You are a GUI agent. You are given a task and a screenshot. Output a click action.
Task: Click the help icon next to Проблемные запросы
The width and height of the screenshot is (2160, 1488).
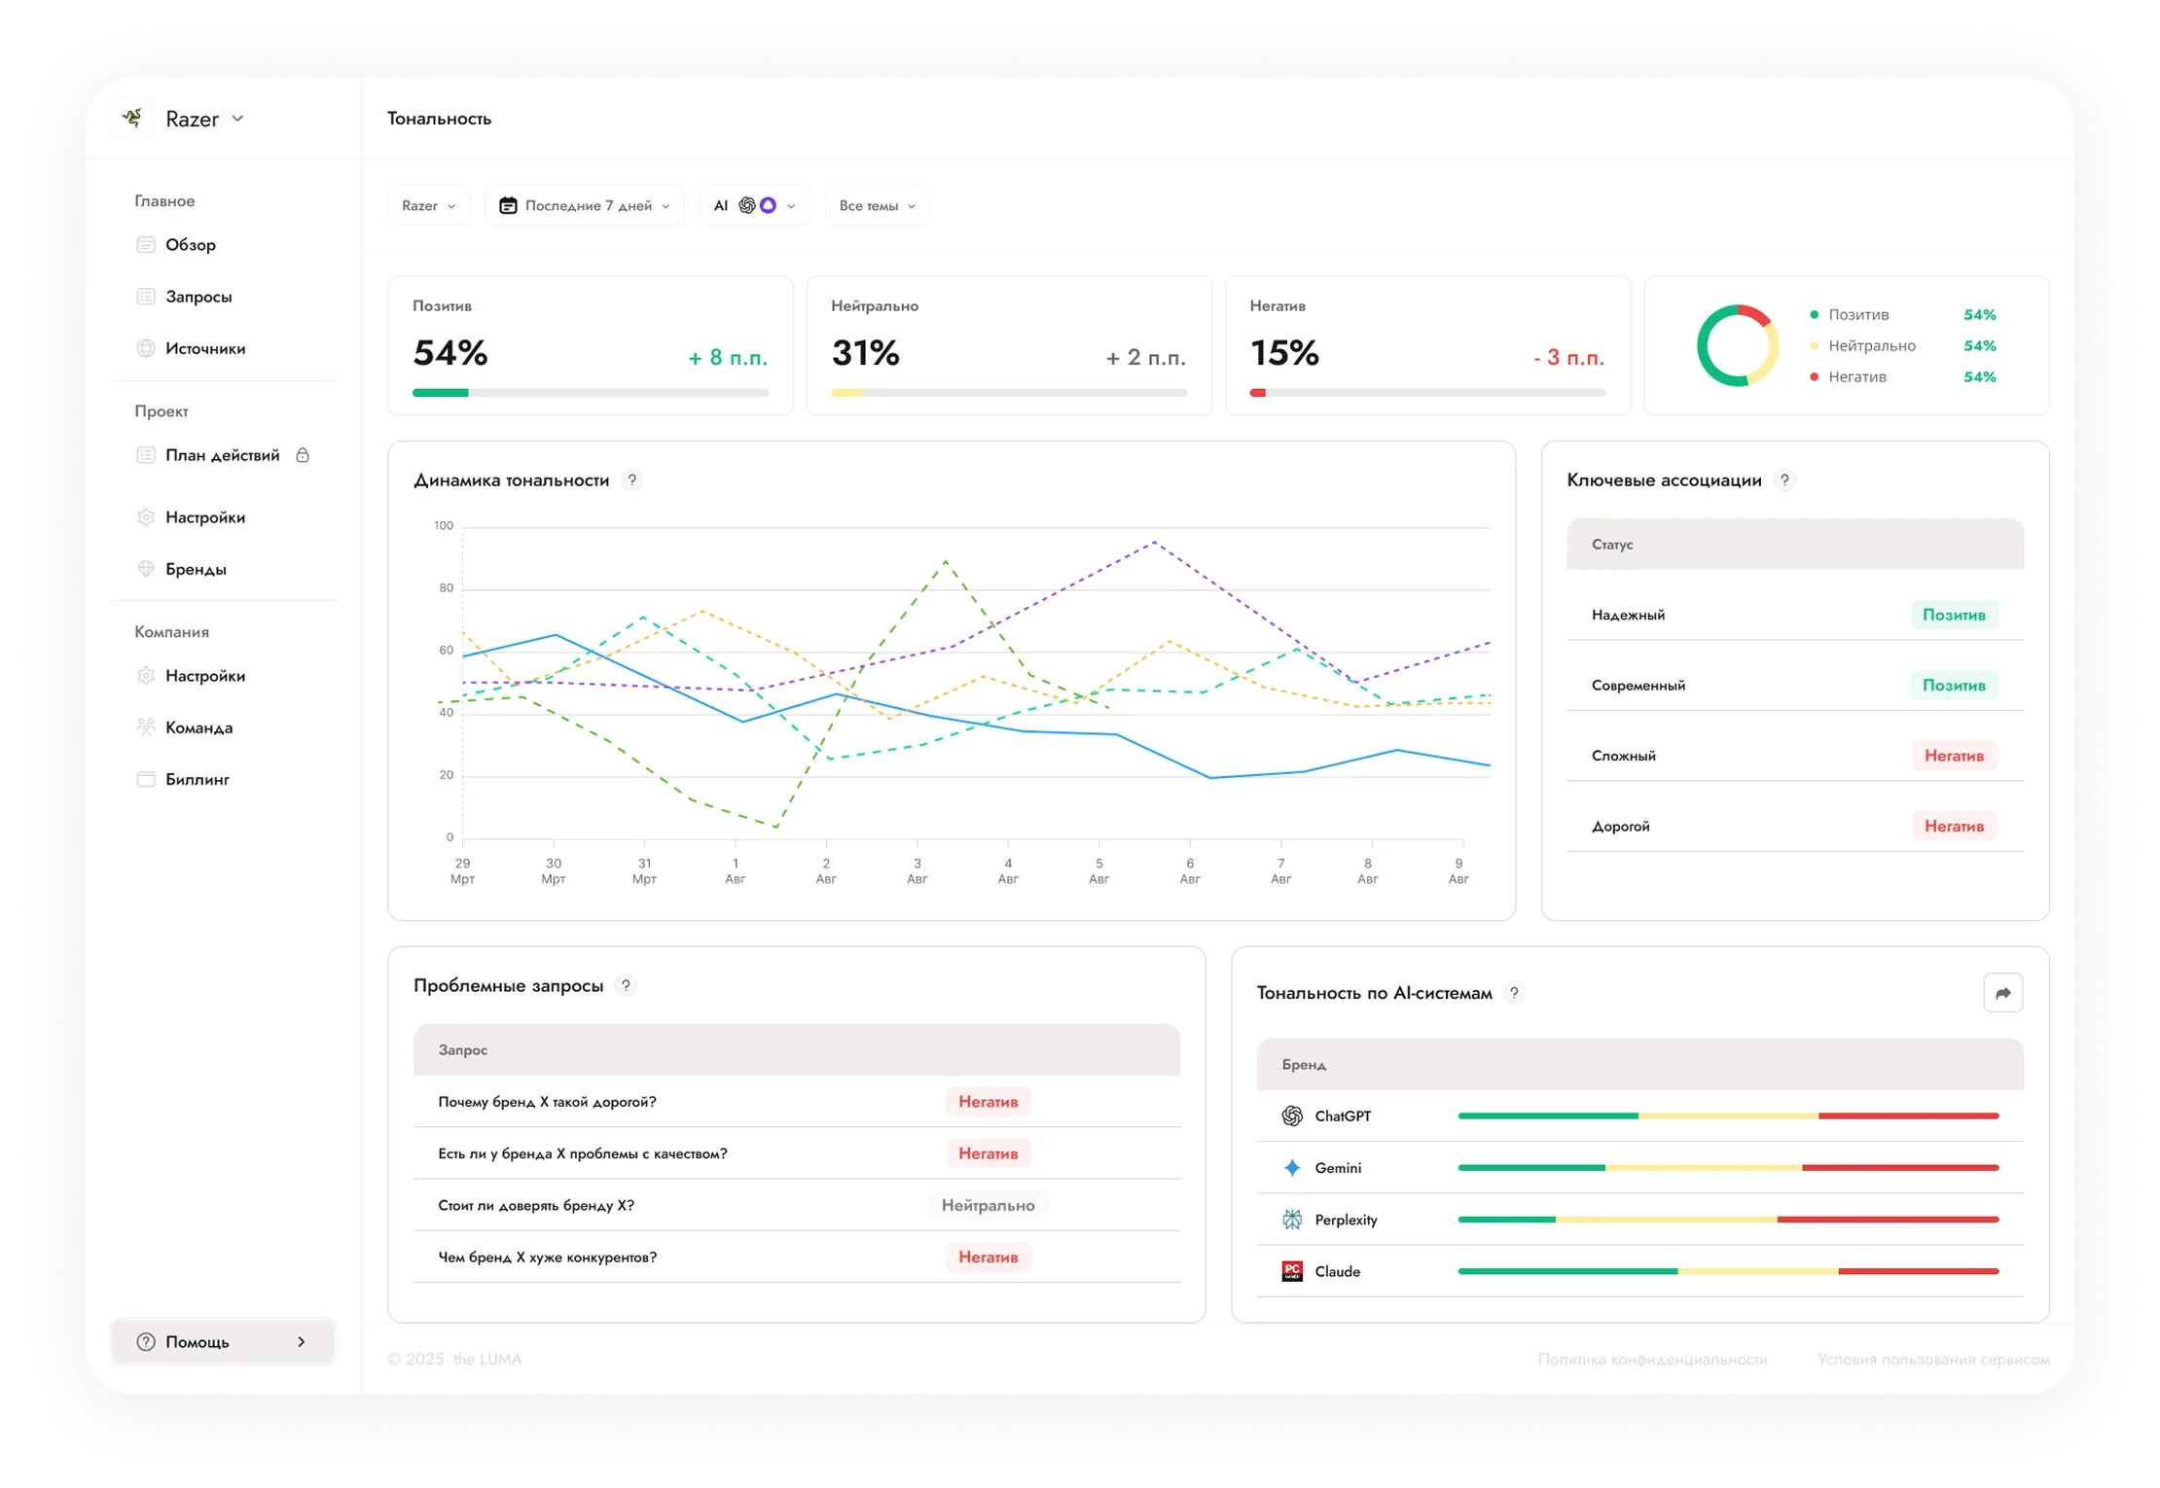(627, 985)
